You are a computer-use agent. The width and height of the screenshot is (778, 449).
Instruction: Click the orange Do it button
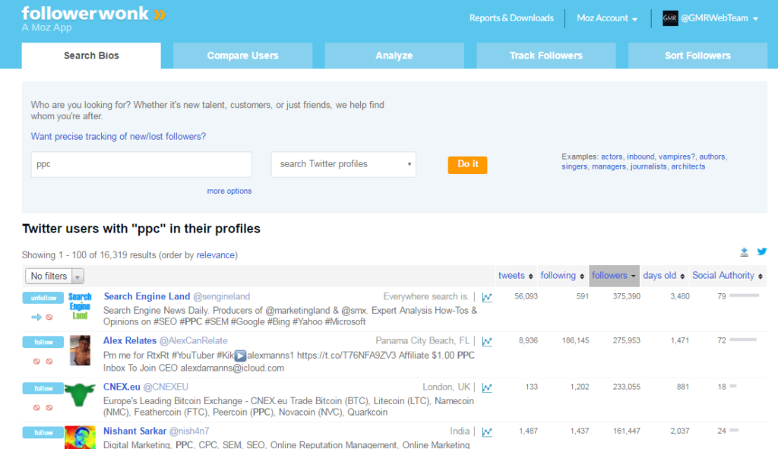click(x=467, y=165)
